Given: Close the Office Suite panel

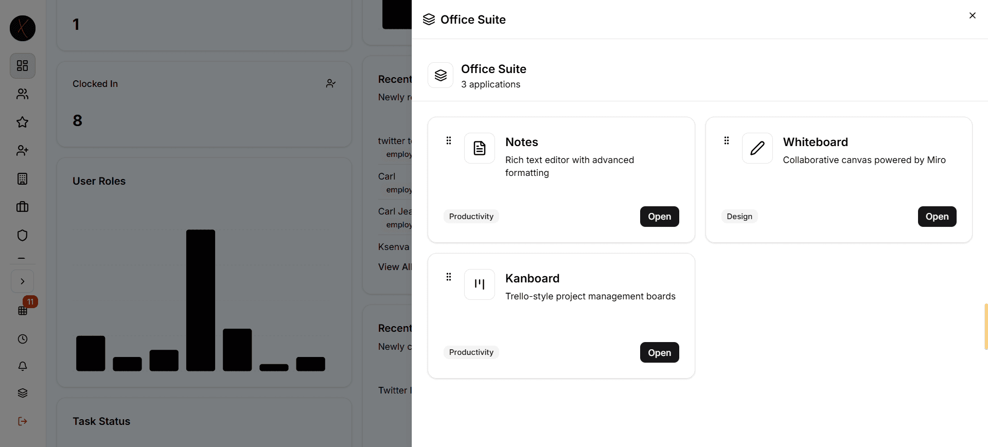Looking at the screenshot, I should click(x=972, y=15).
